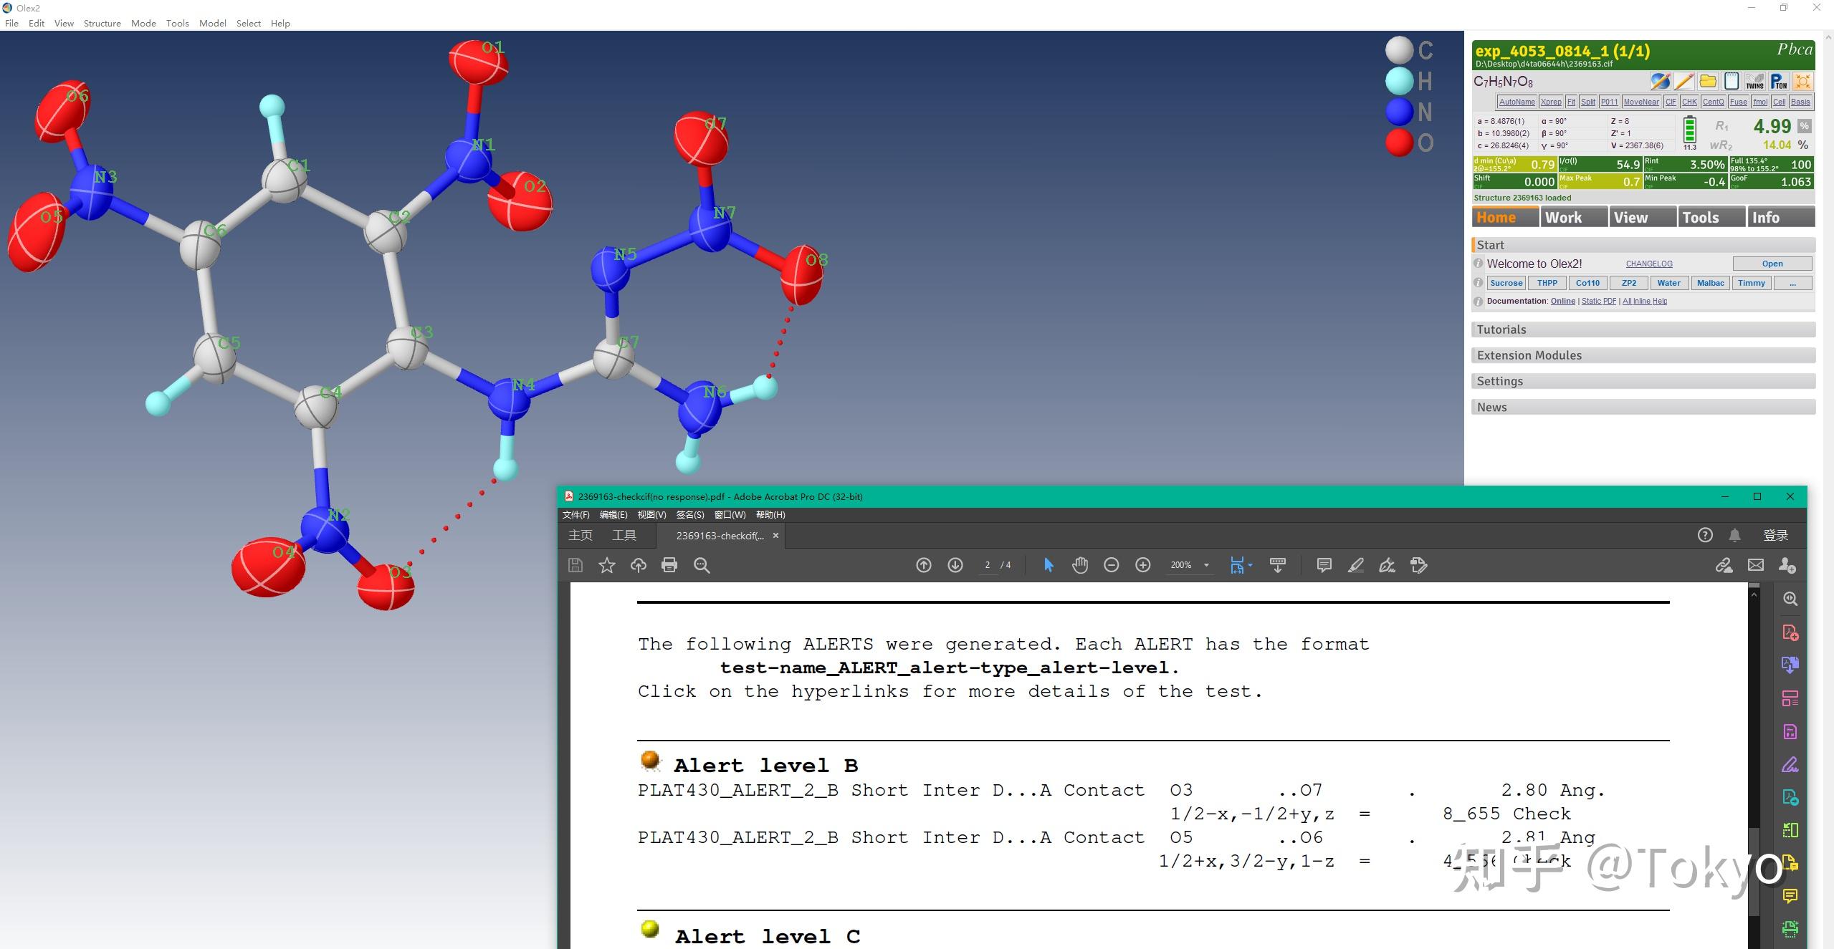Enable the Acrobat selection arrow tool
Screen dimensions: 1834x949
1049,565
